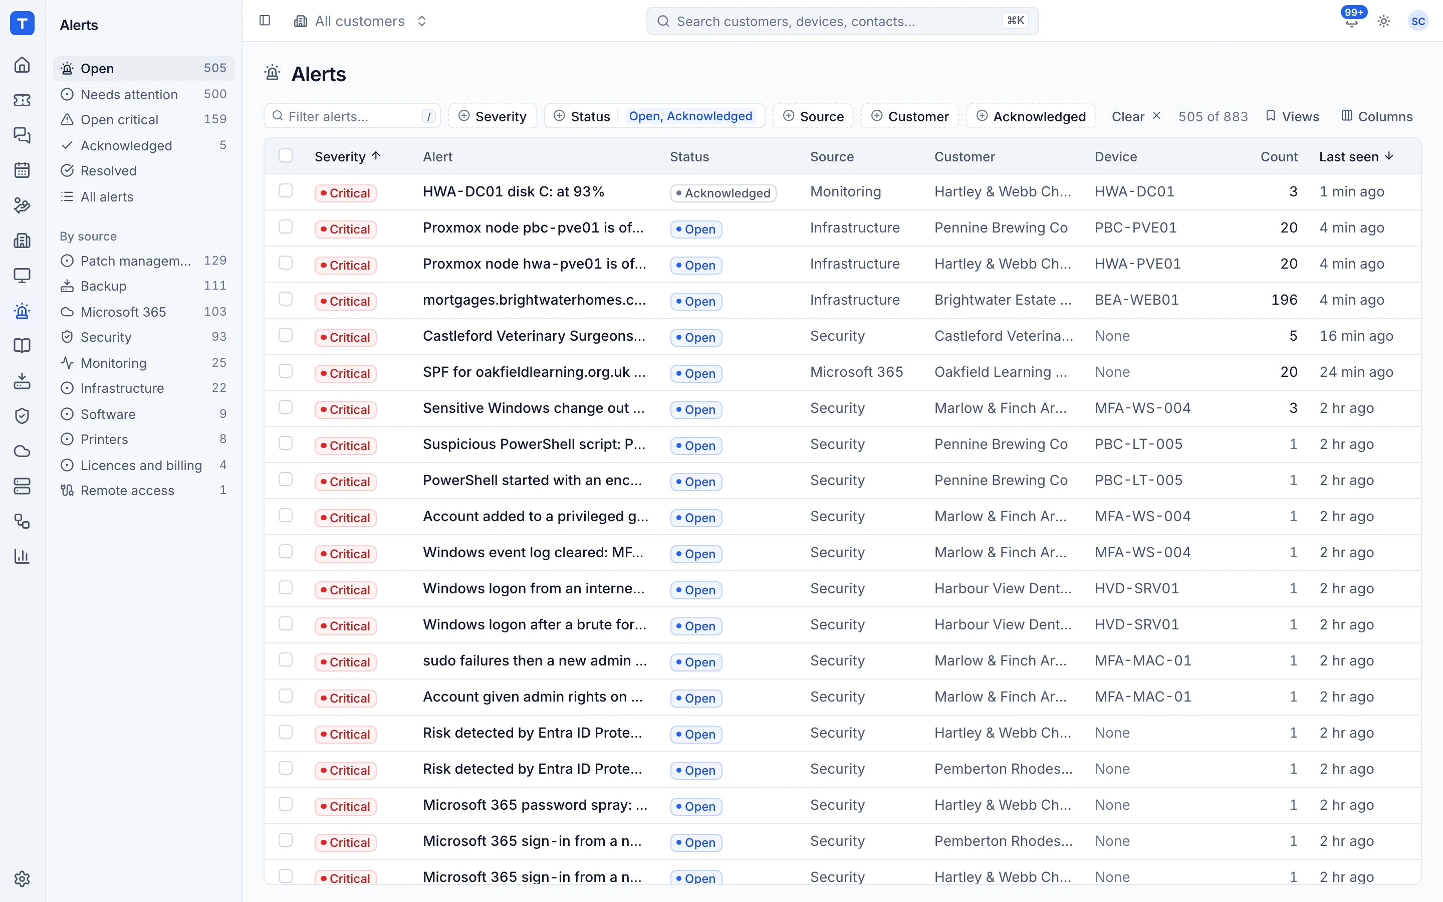Open the Cloud icon in the left rail

pyautogui.click(x=22, y=451)
